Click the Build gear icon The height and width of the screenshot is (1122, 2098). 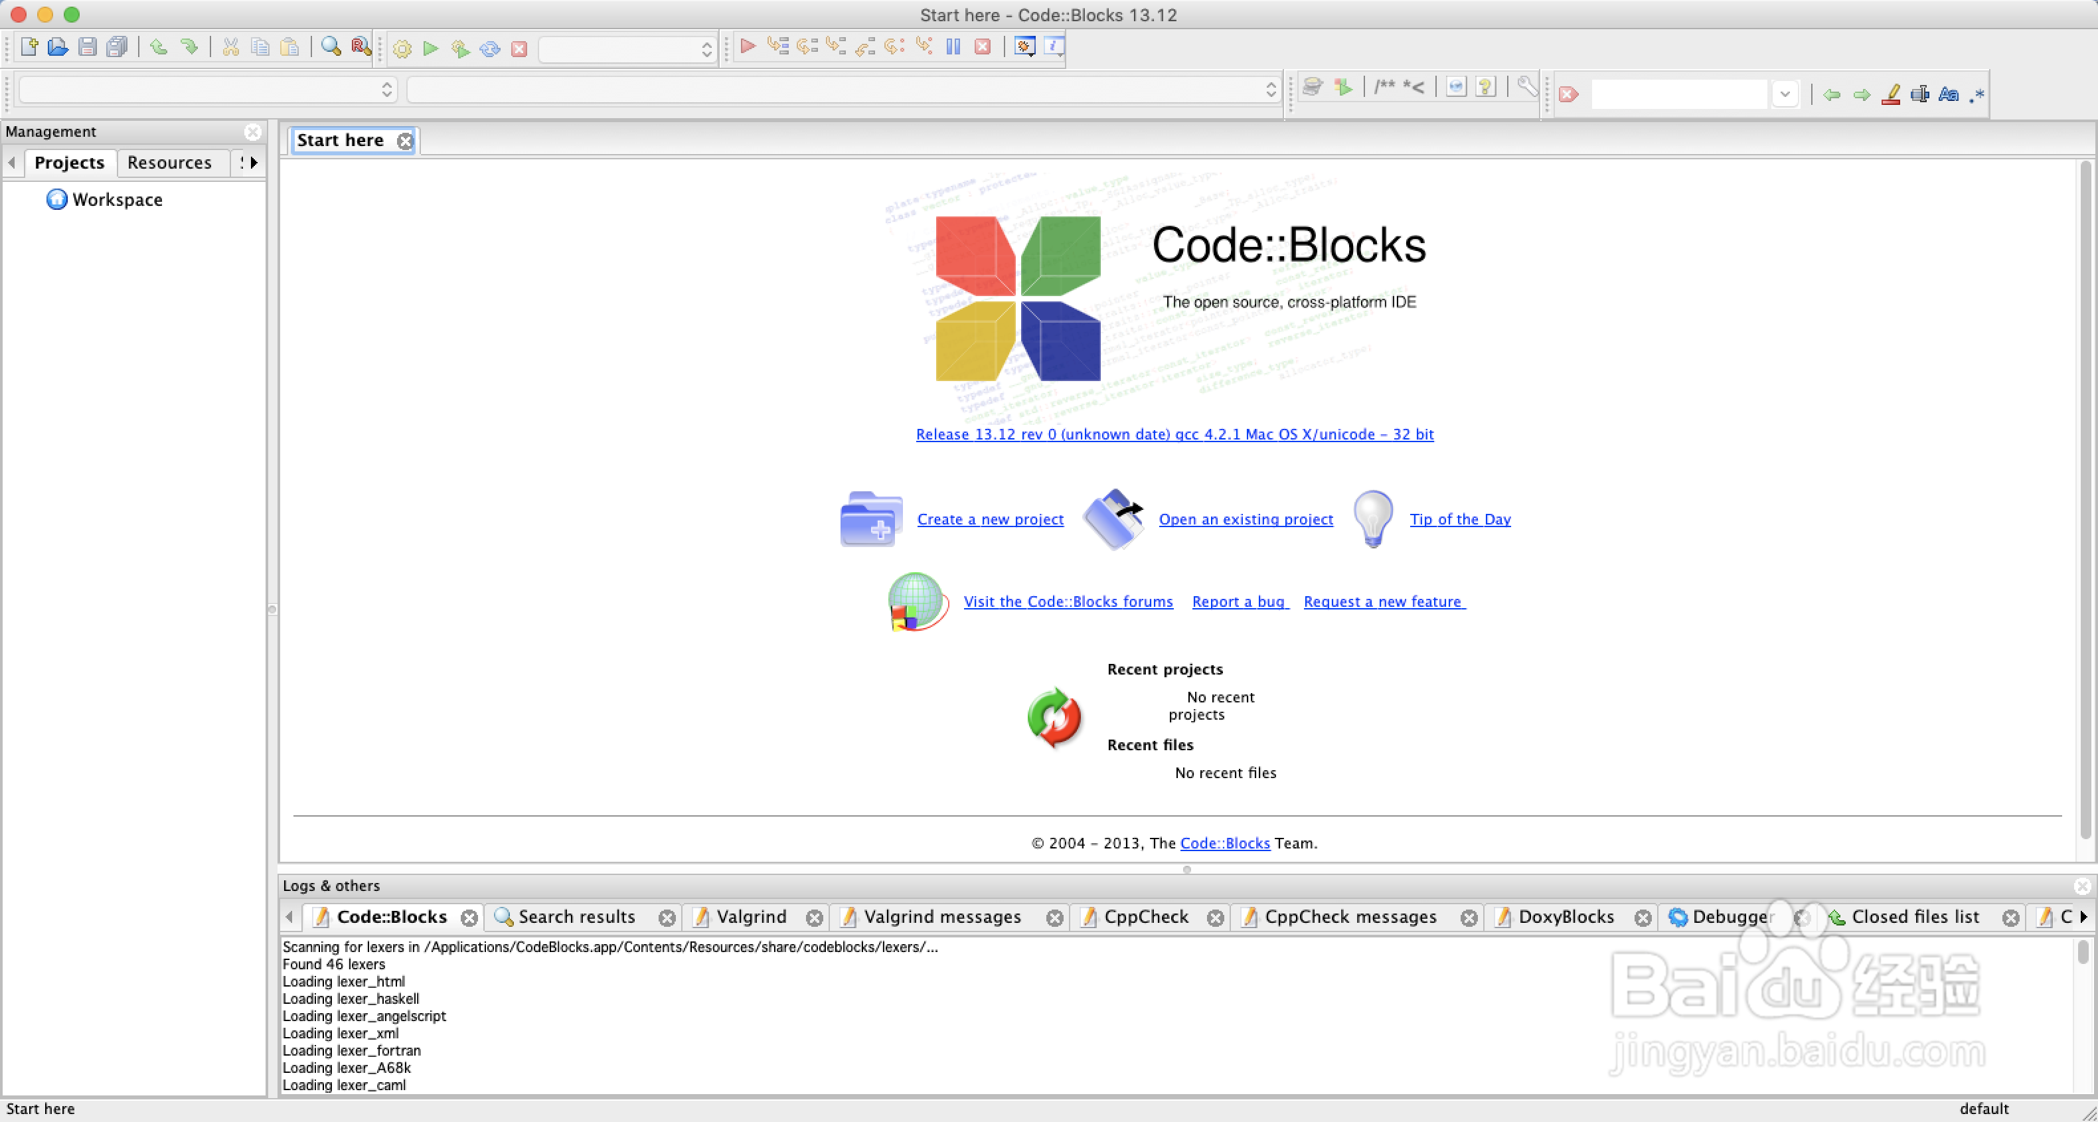402,49
